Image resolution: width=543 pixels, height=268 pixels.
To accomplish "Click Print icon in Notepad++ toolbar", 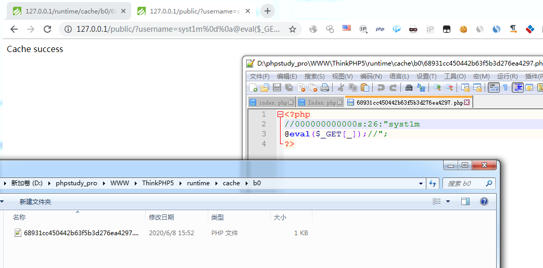I will click(x=325, y=87).
